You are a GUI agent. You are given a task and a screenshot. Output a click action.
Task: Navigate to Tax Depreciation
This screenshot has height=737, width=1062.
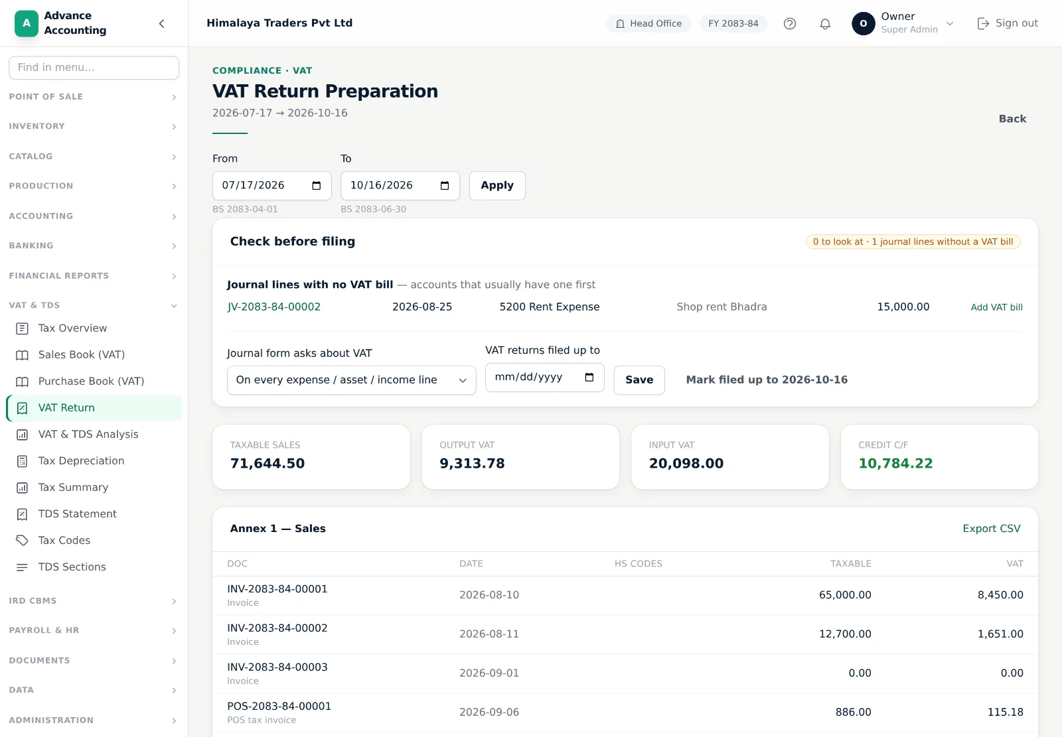[x=94, y=461]
